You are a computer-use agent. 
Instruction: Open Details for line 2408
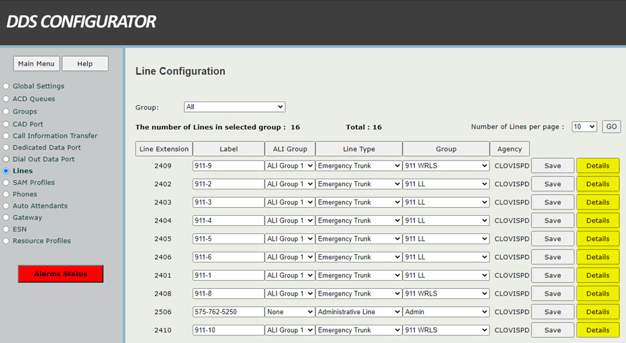tap(598, 294)
